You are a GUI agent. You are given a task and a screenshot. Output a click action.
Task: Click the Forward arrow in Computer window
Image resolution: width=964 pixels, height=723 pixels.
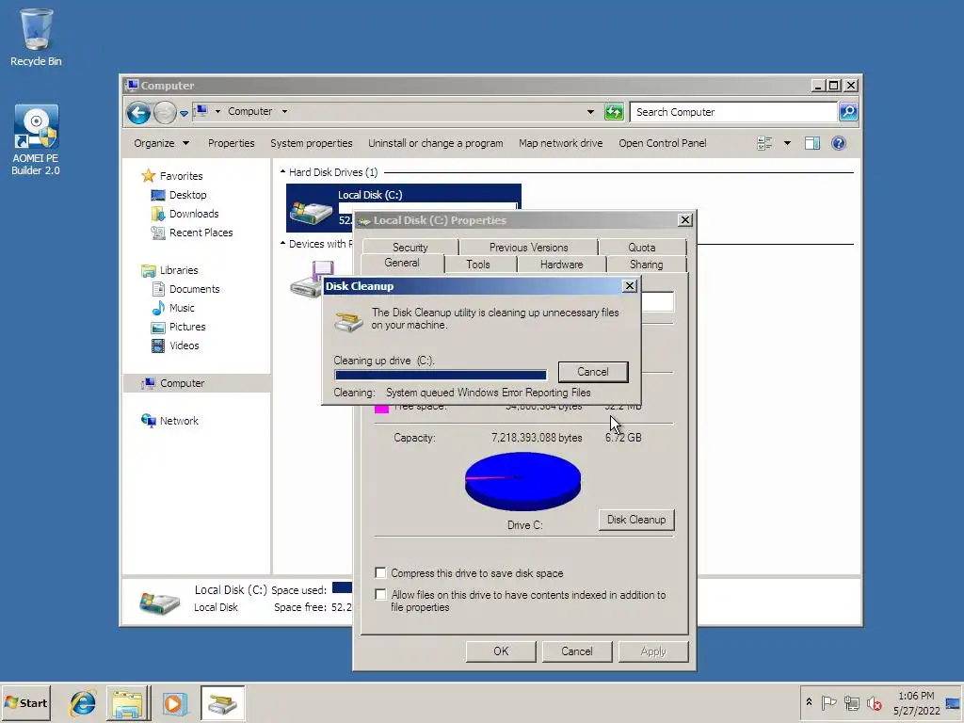point(165,112)
